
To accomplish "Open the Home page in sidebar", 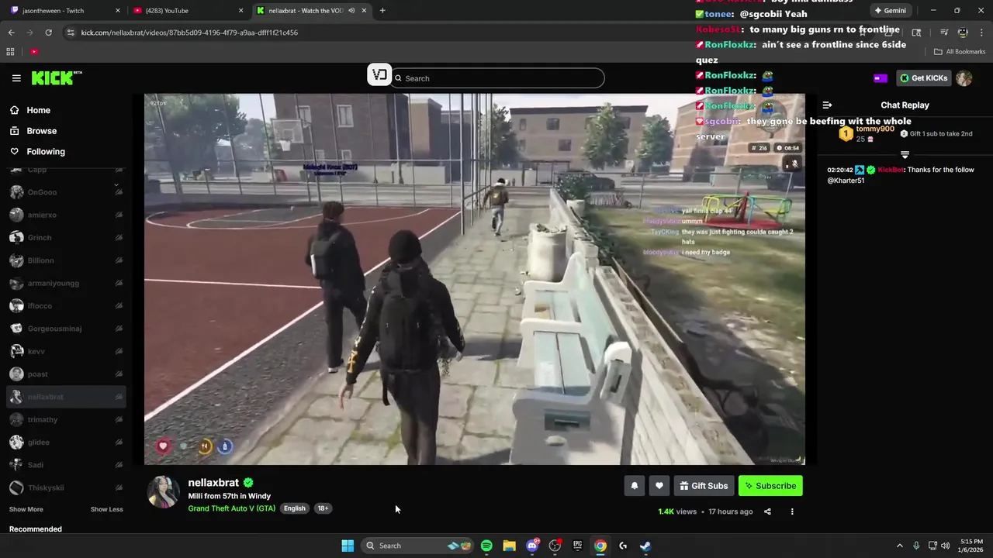I will tap(38, 110).
